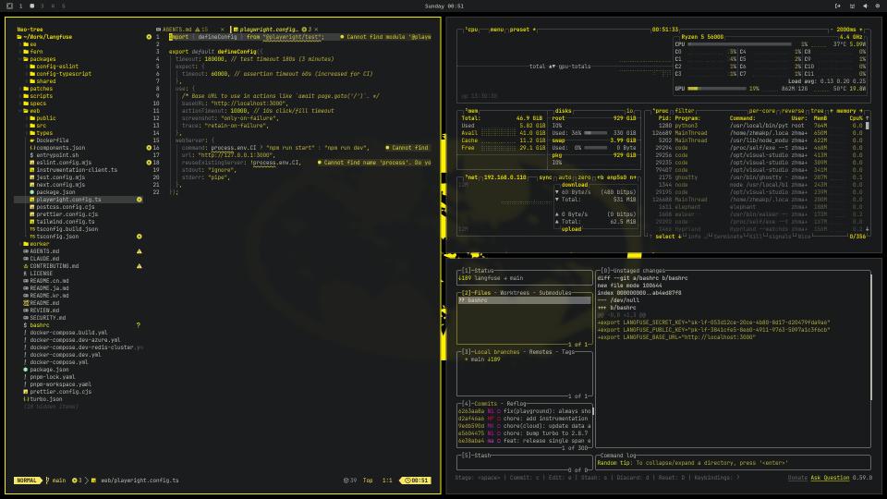The width and height of the screenshot is (887, 499).
Task: Click entrypoint.sh shell icon
Action: tap(32, 155)
